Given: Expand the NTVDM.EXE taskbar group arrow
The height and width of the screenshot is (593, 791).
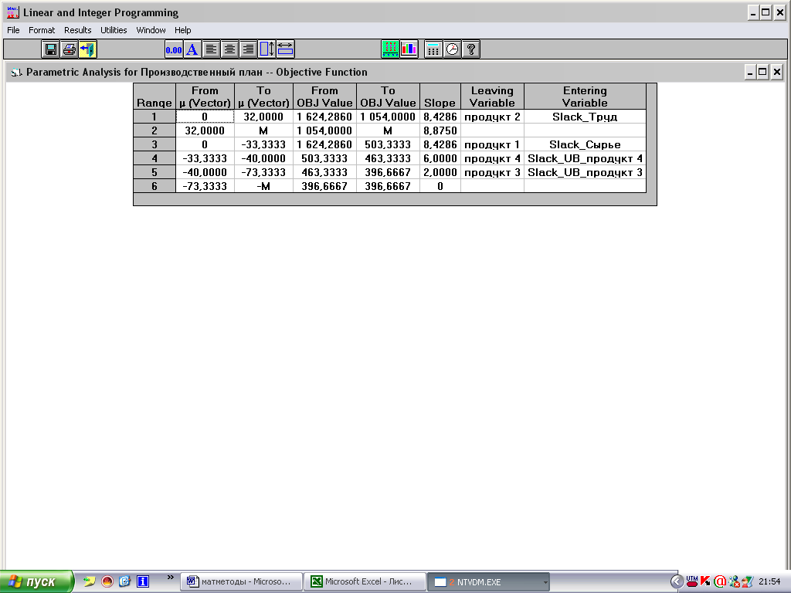Looking at the screenshot, I should tap(545, 582).
